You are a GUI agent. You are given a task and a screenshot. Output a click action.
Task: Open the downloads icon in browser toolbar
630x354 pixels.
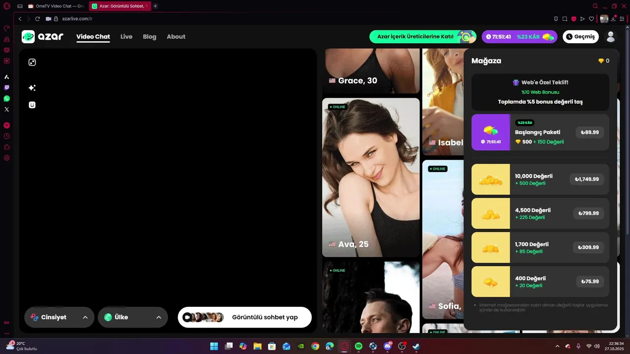[613, 19]
